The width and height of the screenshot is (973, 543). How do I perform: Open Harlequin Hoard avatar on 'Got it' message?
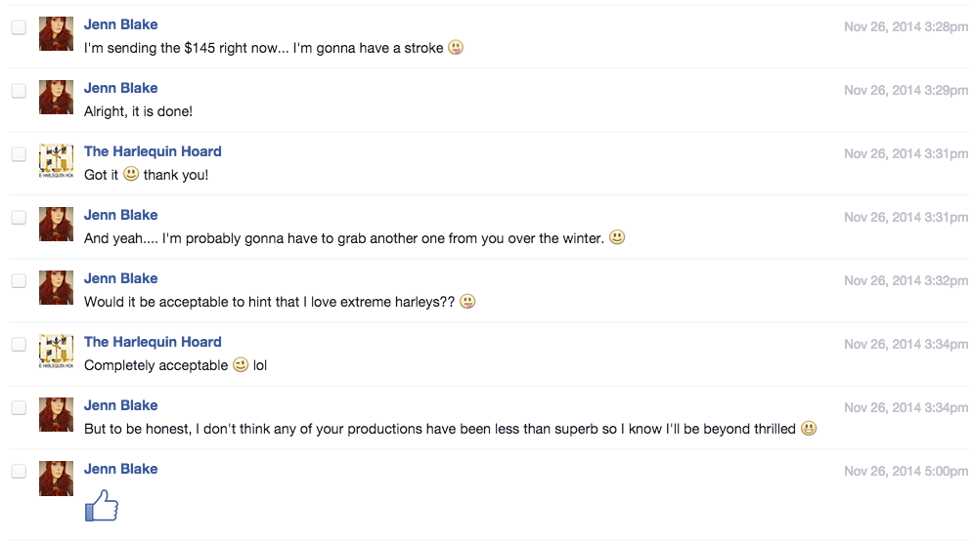[x=56, y=160]
